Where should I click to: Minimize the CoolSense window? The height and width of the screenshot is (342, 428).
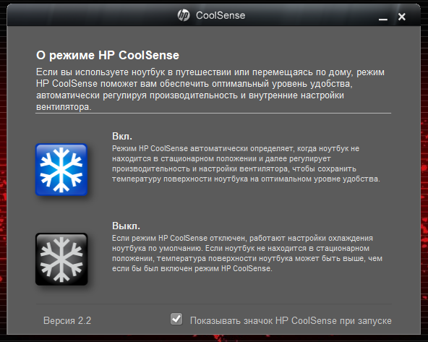tap(383, 19)
